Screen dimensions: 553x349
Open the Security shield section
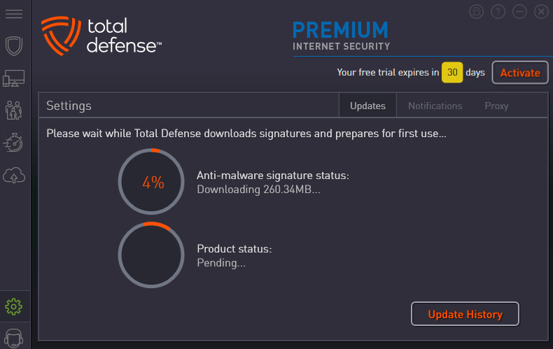14,46
